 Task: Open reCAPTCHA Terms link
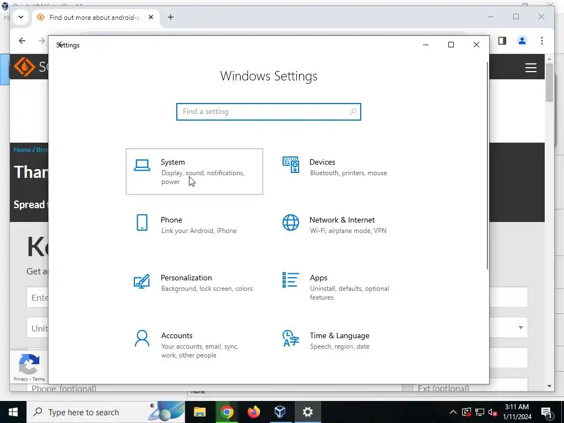(39, 379)
